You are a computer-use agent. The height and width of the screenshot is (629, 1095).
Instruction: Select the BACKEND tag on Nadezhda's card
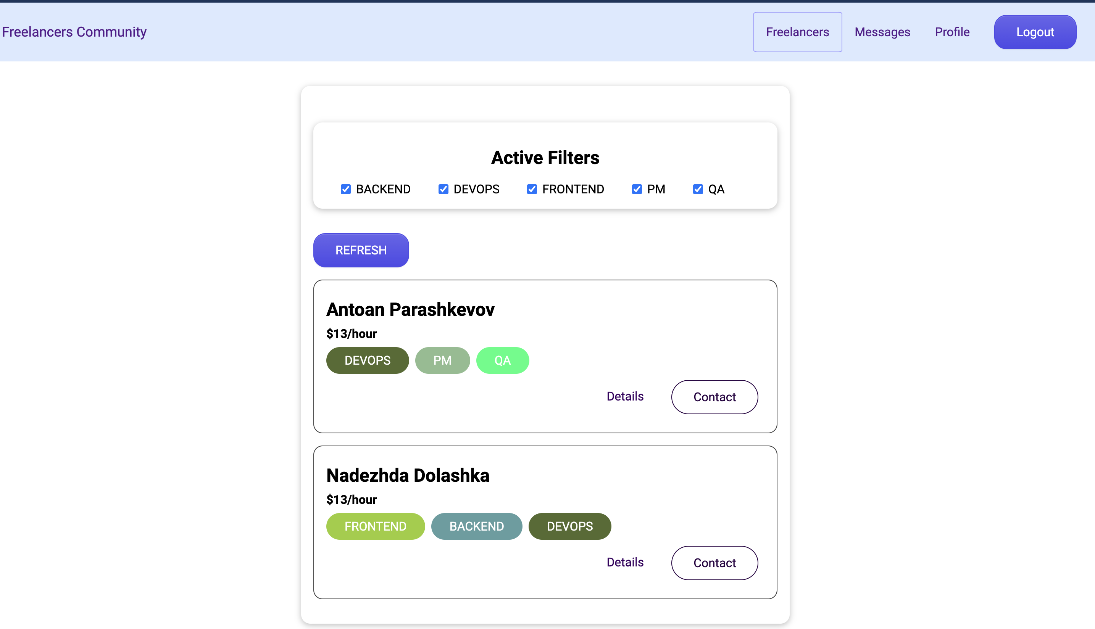(477, 526)
